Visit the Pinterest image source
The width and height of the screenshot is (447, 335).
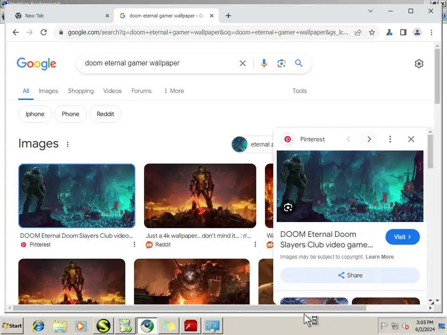tap(402, 237)
